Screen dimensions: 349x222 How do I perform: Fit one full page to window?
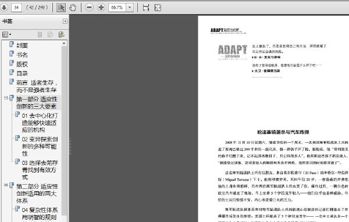coord(158,8)
